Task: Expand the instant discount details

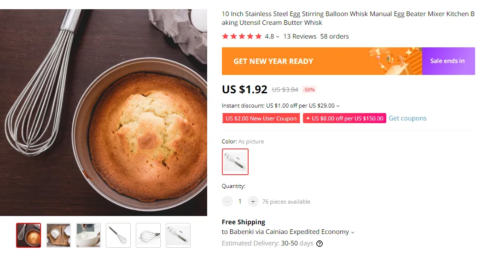Action: (x=338, y=106)
